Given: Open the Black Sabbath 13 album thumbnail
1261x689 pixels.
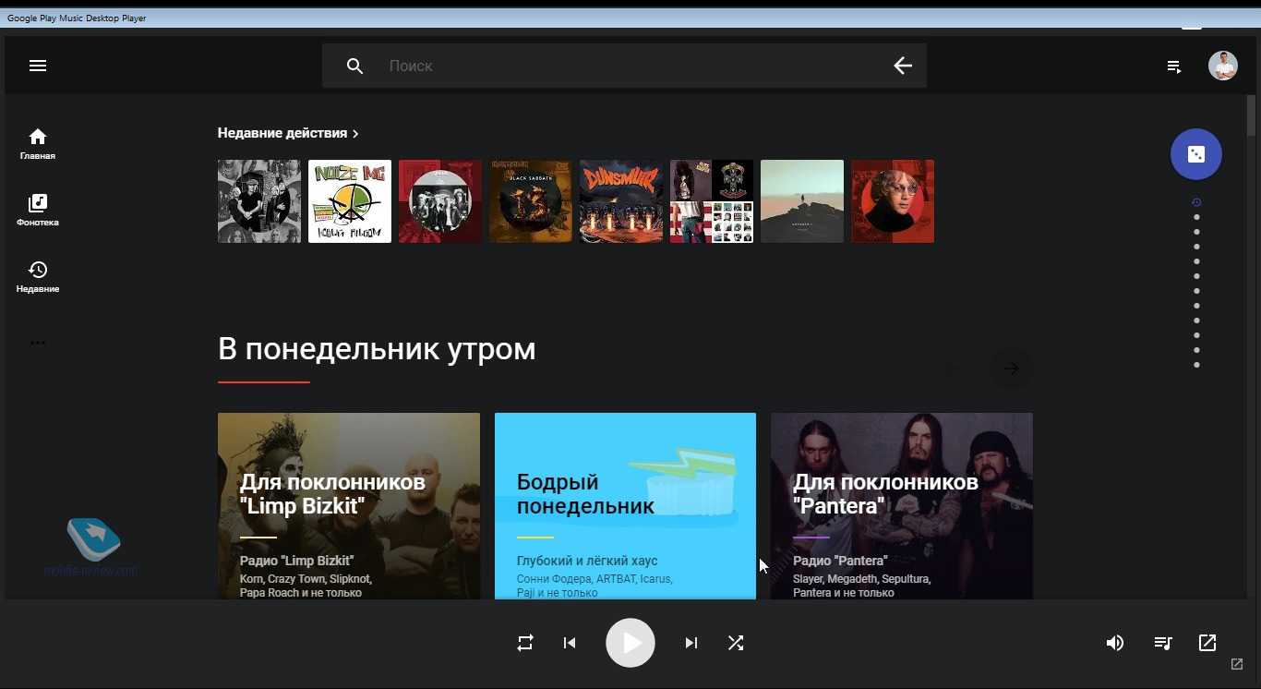Looking at the screenshot, I should point(531,201).
